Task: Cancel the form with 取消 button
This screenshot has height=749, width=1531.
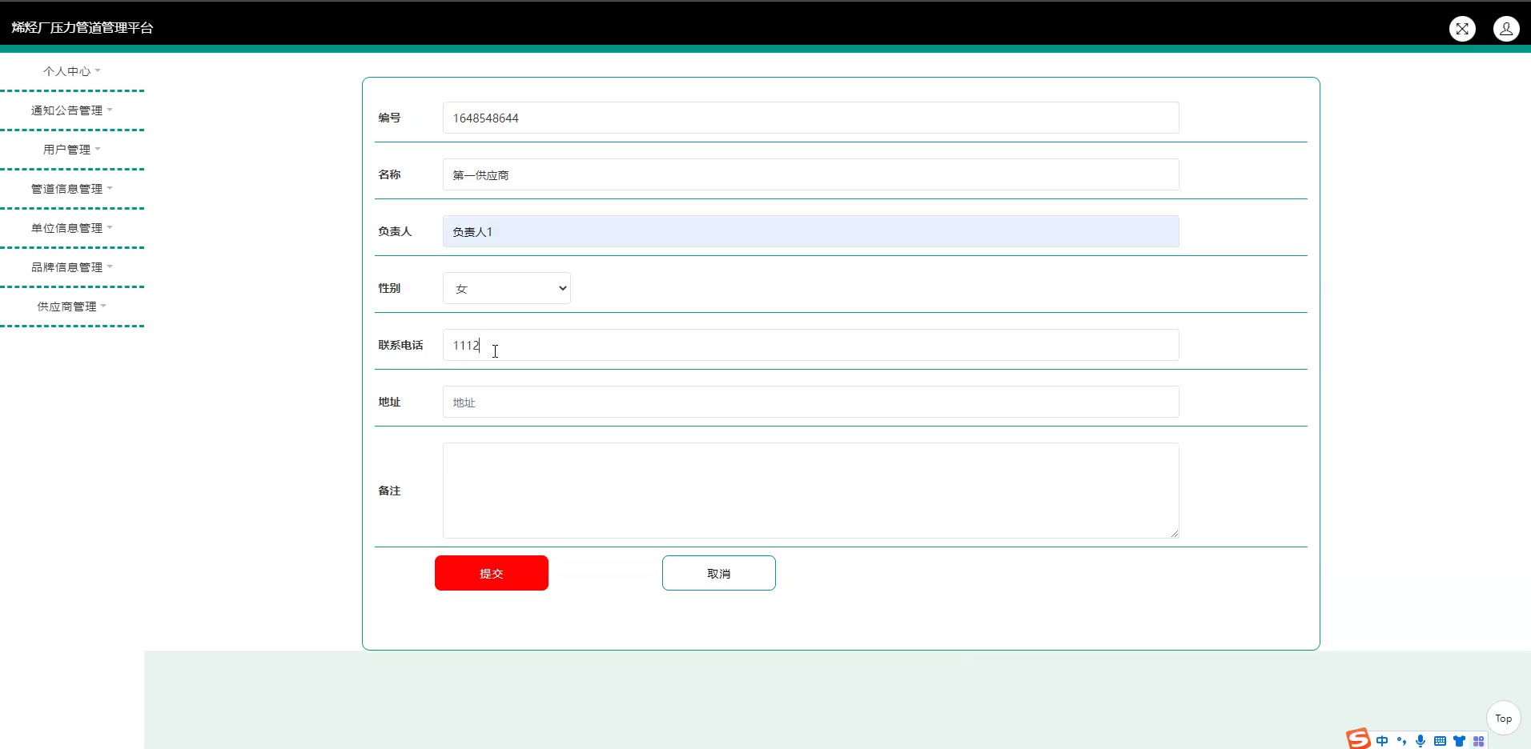Action: pyautogui.click(x=719, y=573)
